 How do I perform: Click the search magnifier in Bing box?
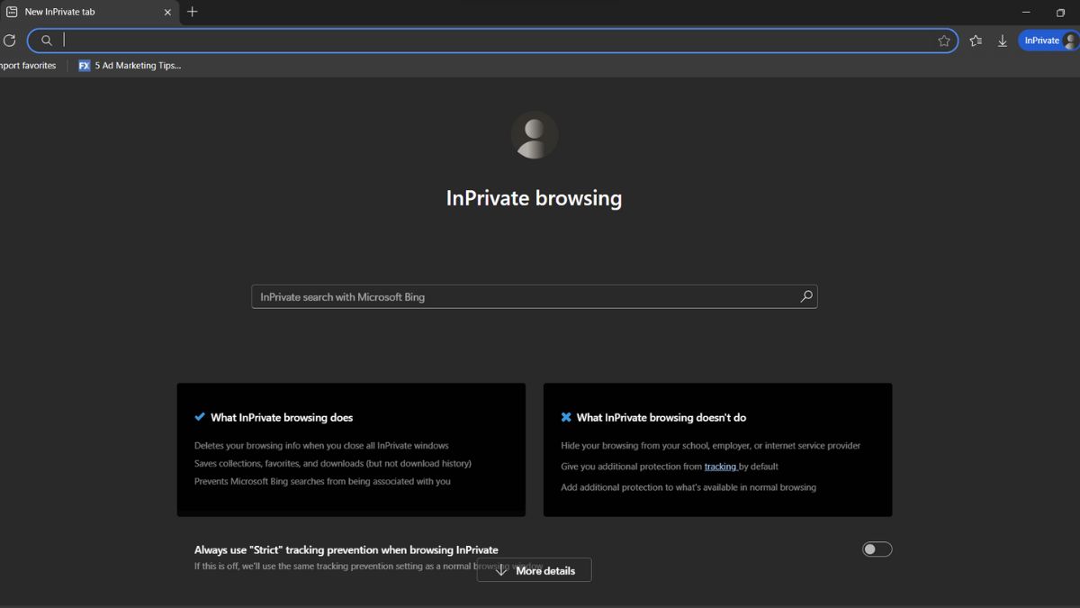click(805, 296)
